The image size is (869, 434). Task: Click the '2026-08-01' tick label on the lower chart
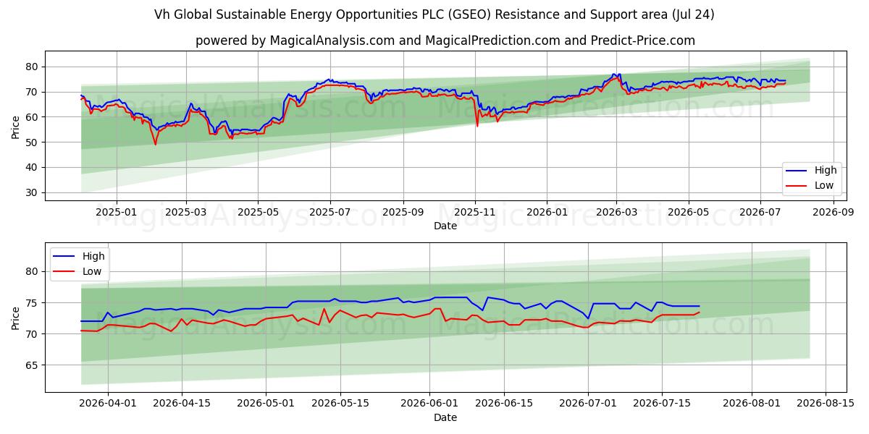click(752, 403)
